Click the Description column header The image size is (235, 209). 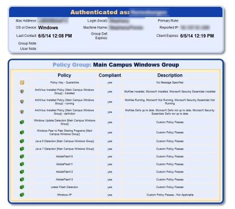point(170,75)
